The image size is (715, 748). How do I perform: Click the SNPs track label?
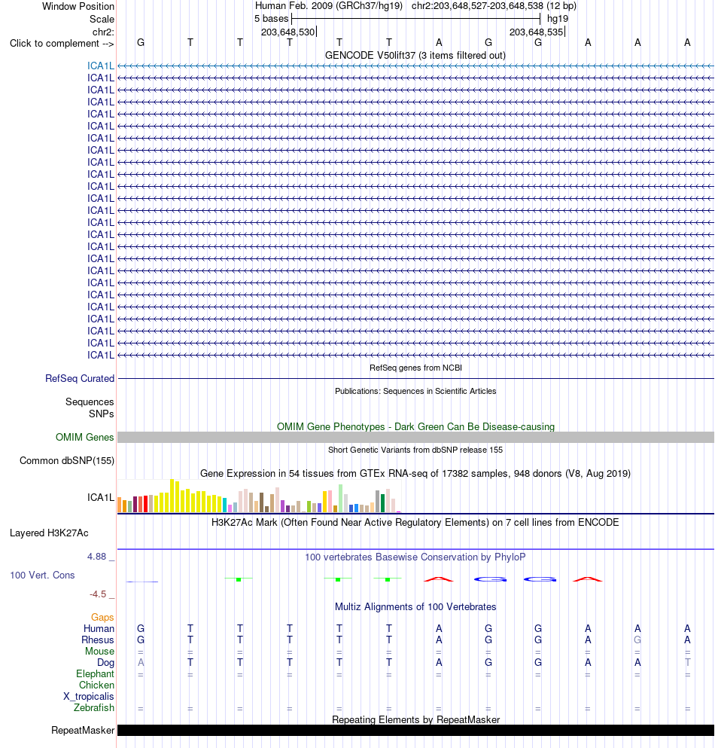pos(101,414)
